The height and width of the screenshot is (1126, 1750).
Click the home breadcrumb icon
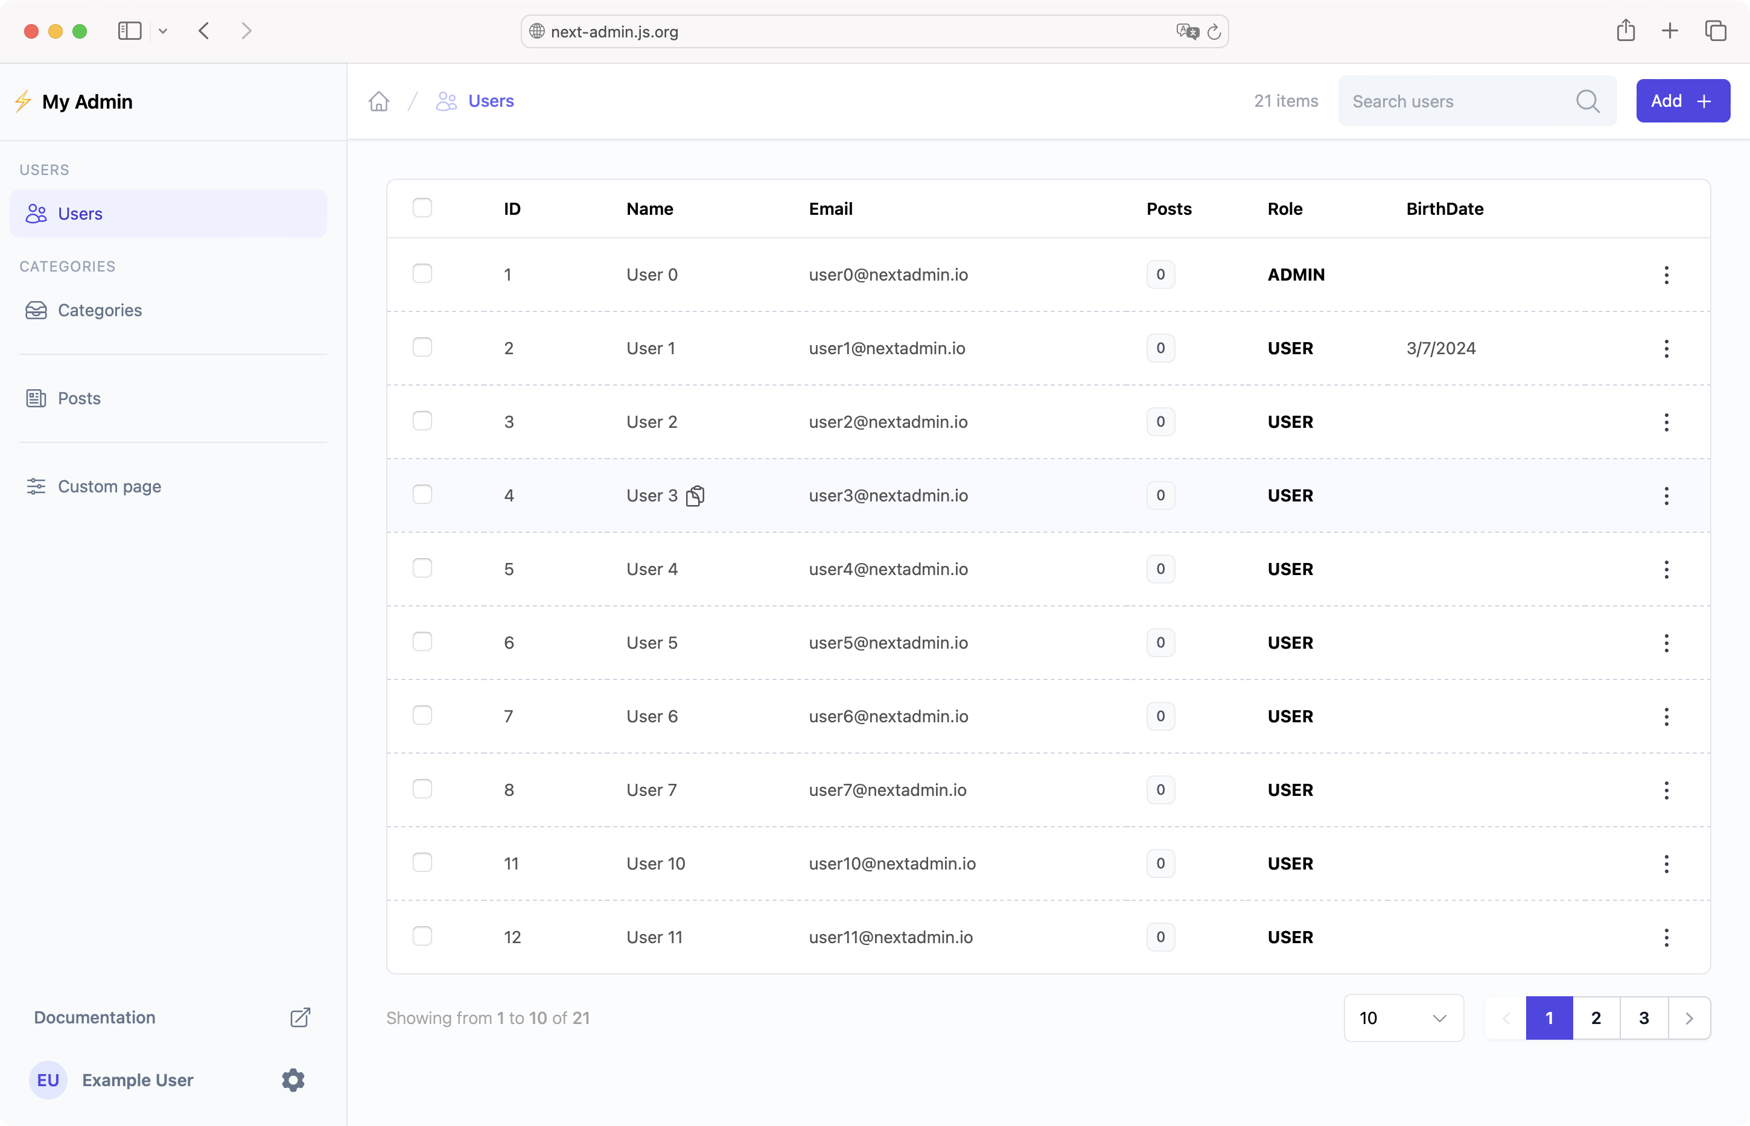click(x=378, y=101)
